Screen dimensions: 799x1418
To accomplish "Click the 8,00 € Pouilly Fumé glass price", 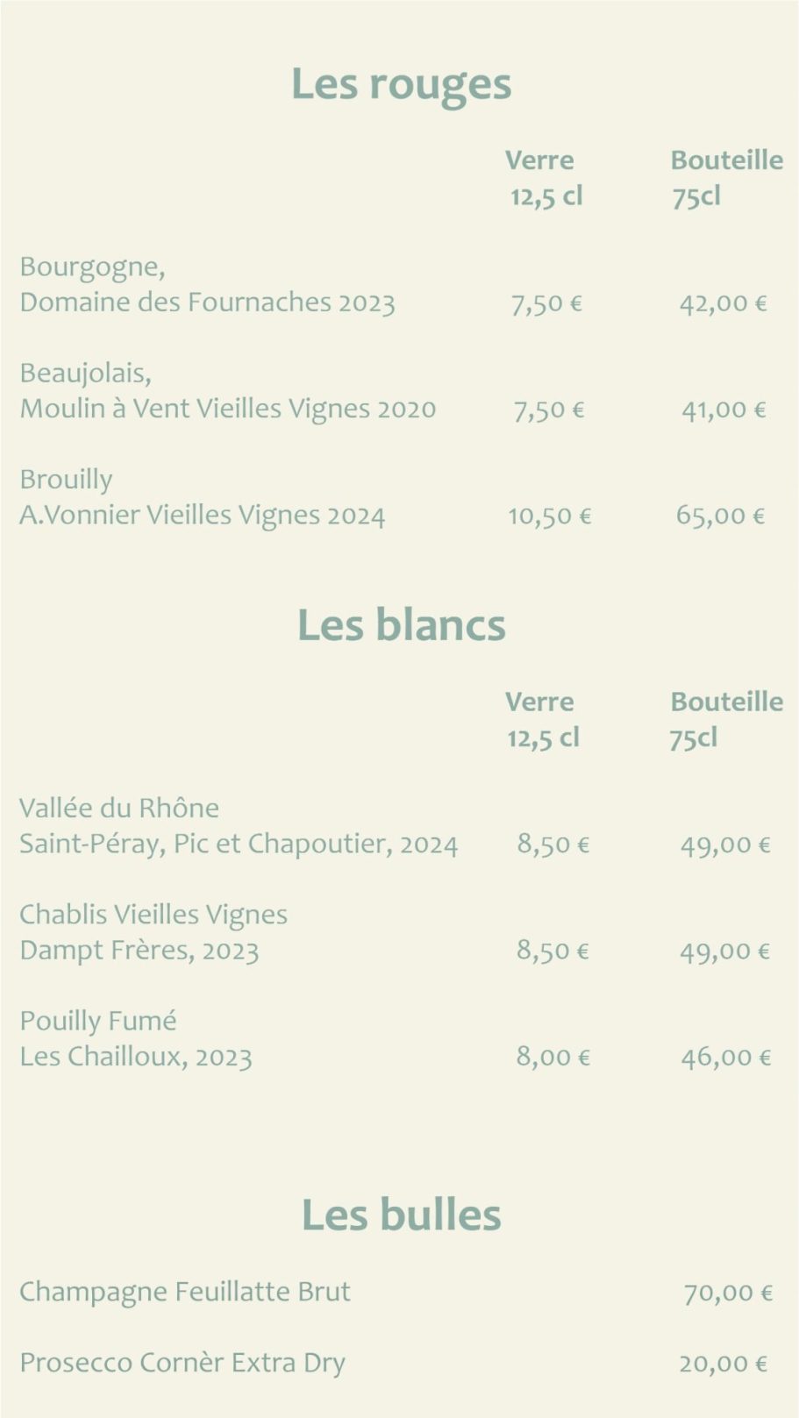I will pyautogui.click(x=553, y=1057).
